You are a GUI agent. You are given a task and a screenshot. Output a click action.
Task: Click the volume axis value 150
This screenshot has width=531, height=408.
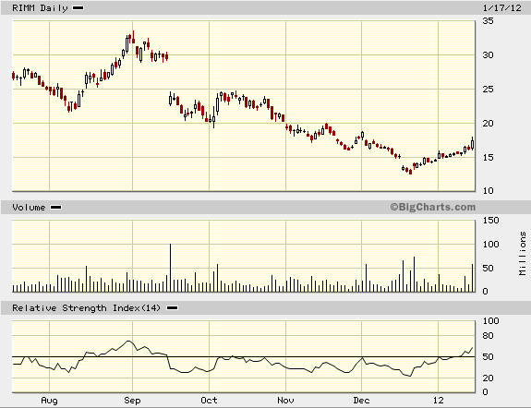click(x=490, y=220)
